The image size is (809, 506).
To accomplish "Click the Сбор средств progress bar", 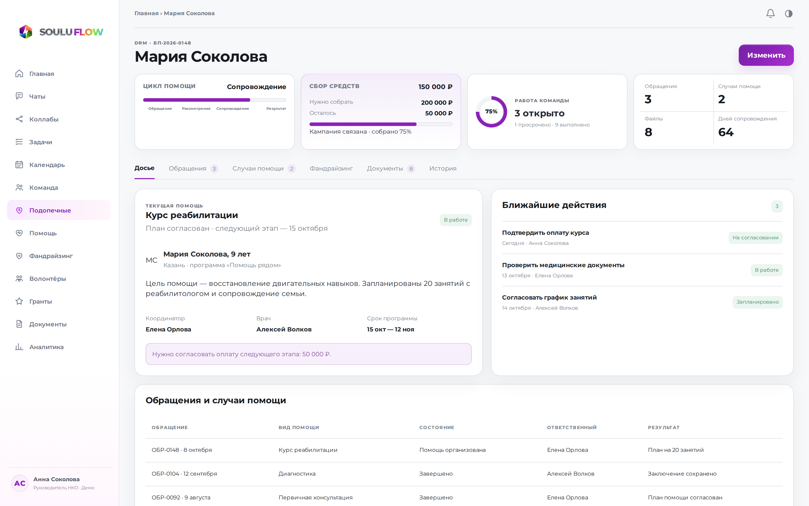I will [x=381, y=124].
